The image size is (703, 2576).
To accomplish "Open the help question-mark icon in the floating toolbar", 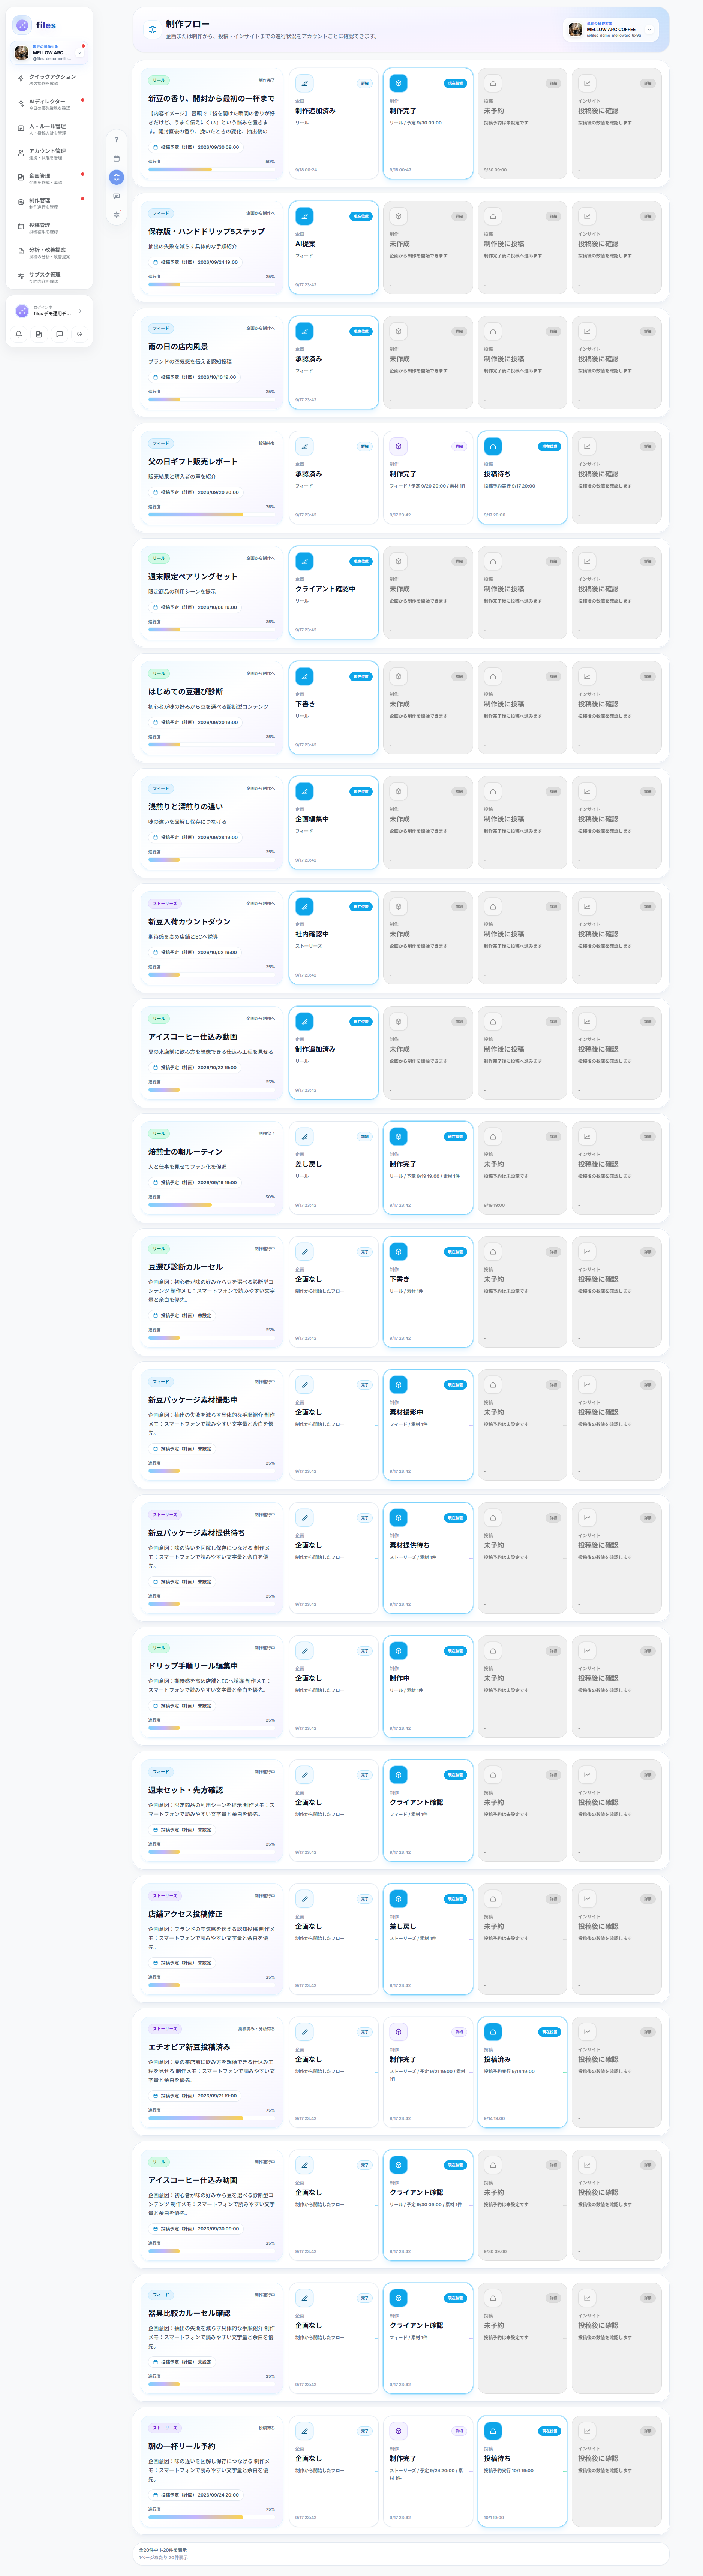I will (117, 140).
